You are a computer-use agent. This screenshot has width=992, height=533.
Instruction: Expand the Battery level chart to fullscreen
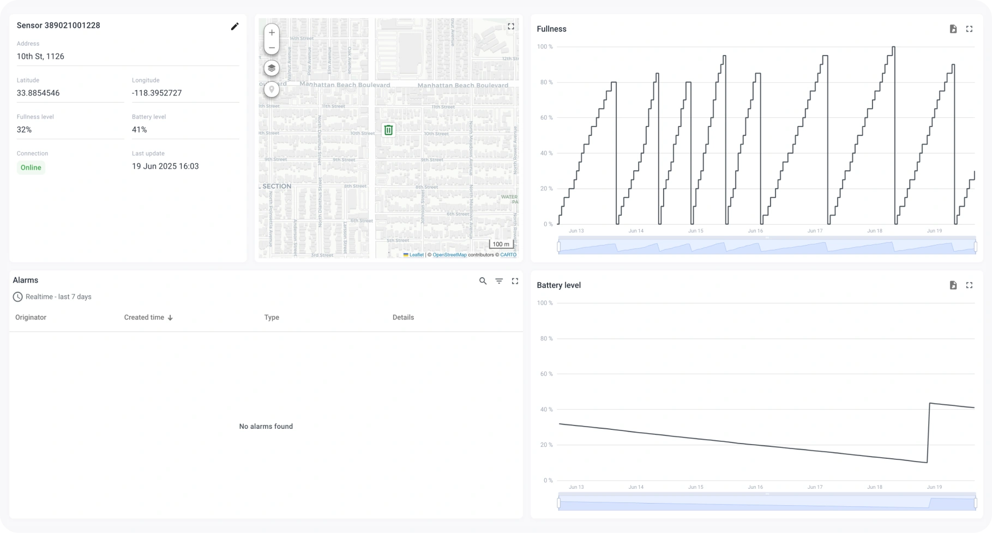(969, 285)
